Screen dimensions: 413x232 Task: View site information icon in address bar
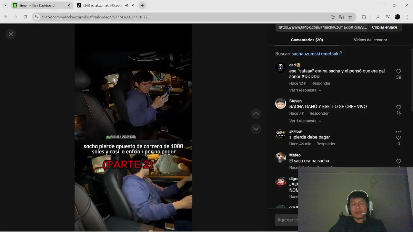(x=37, y=17)
